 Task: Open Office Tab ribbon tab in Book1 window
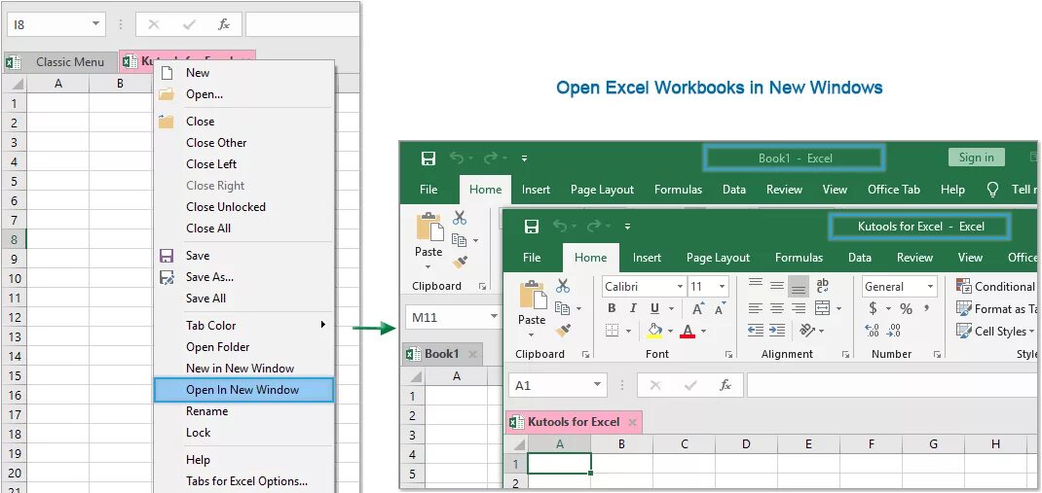point(894,189)
